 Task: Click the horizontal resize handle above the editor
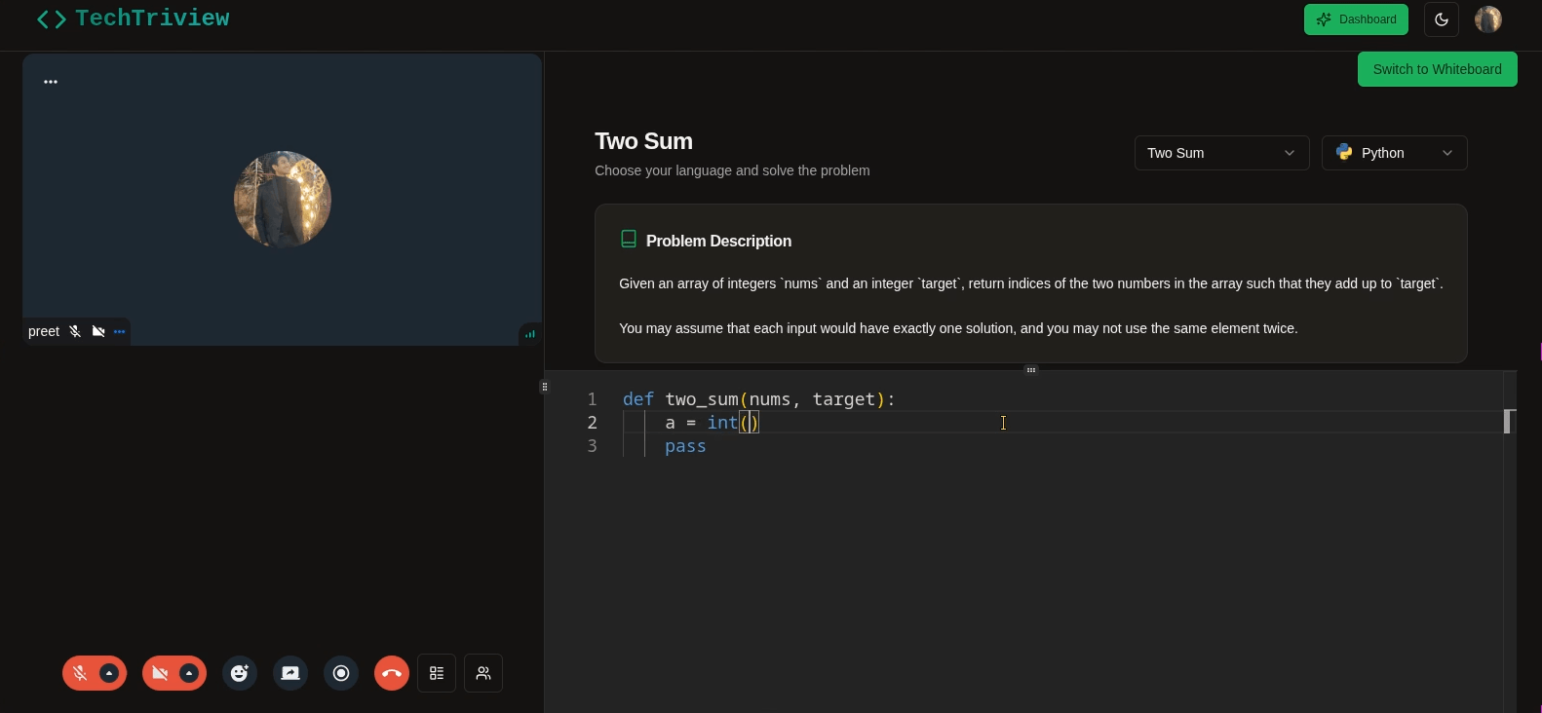coord(1031,370)
